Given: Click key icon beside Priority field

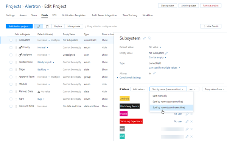Looking at the screenshot, I should pos(20,47).
